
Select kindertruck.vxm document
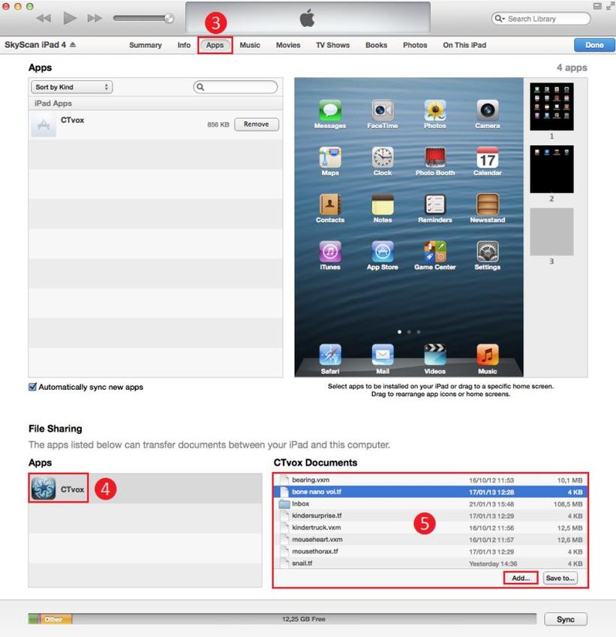pyautogui.click(x=431, y=528)
